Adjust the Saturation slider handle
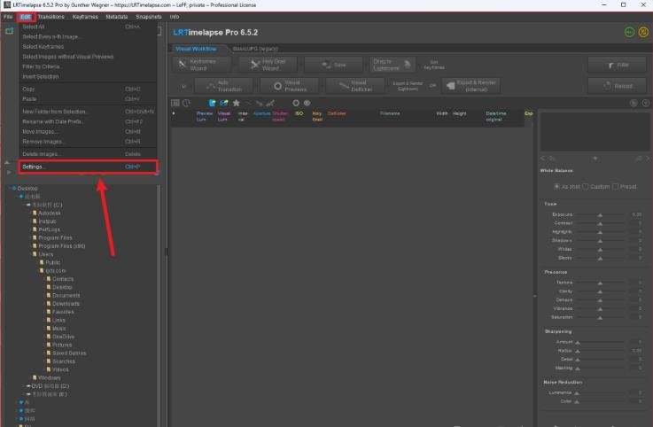653x427 pixels. click(x=600, y=318)
